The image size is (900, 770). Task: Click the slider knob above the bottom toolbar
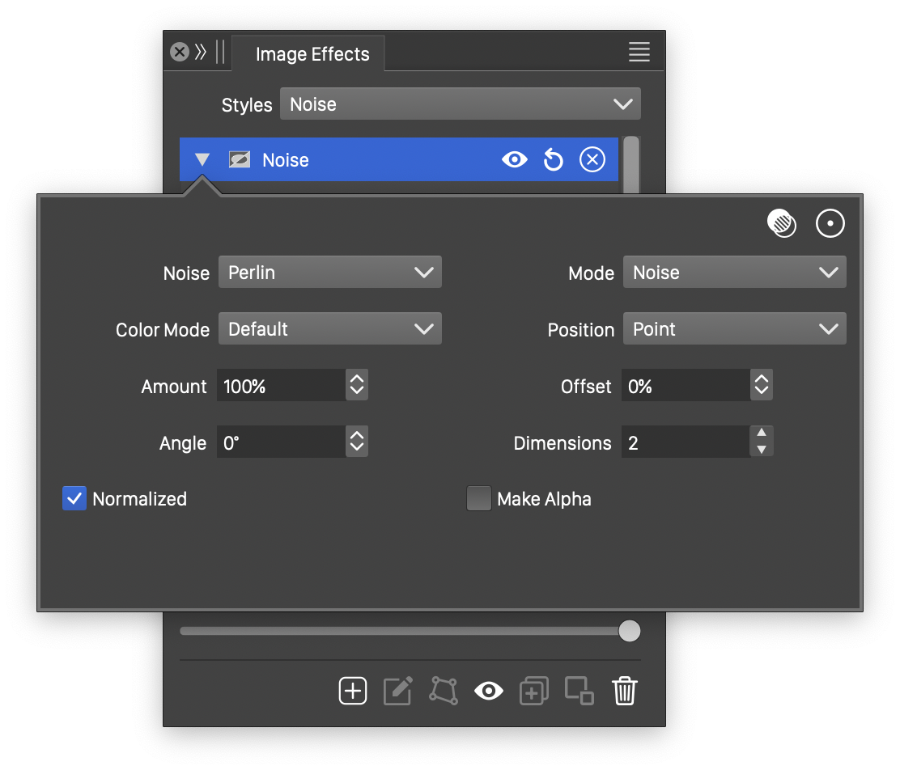coord(630,631)
